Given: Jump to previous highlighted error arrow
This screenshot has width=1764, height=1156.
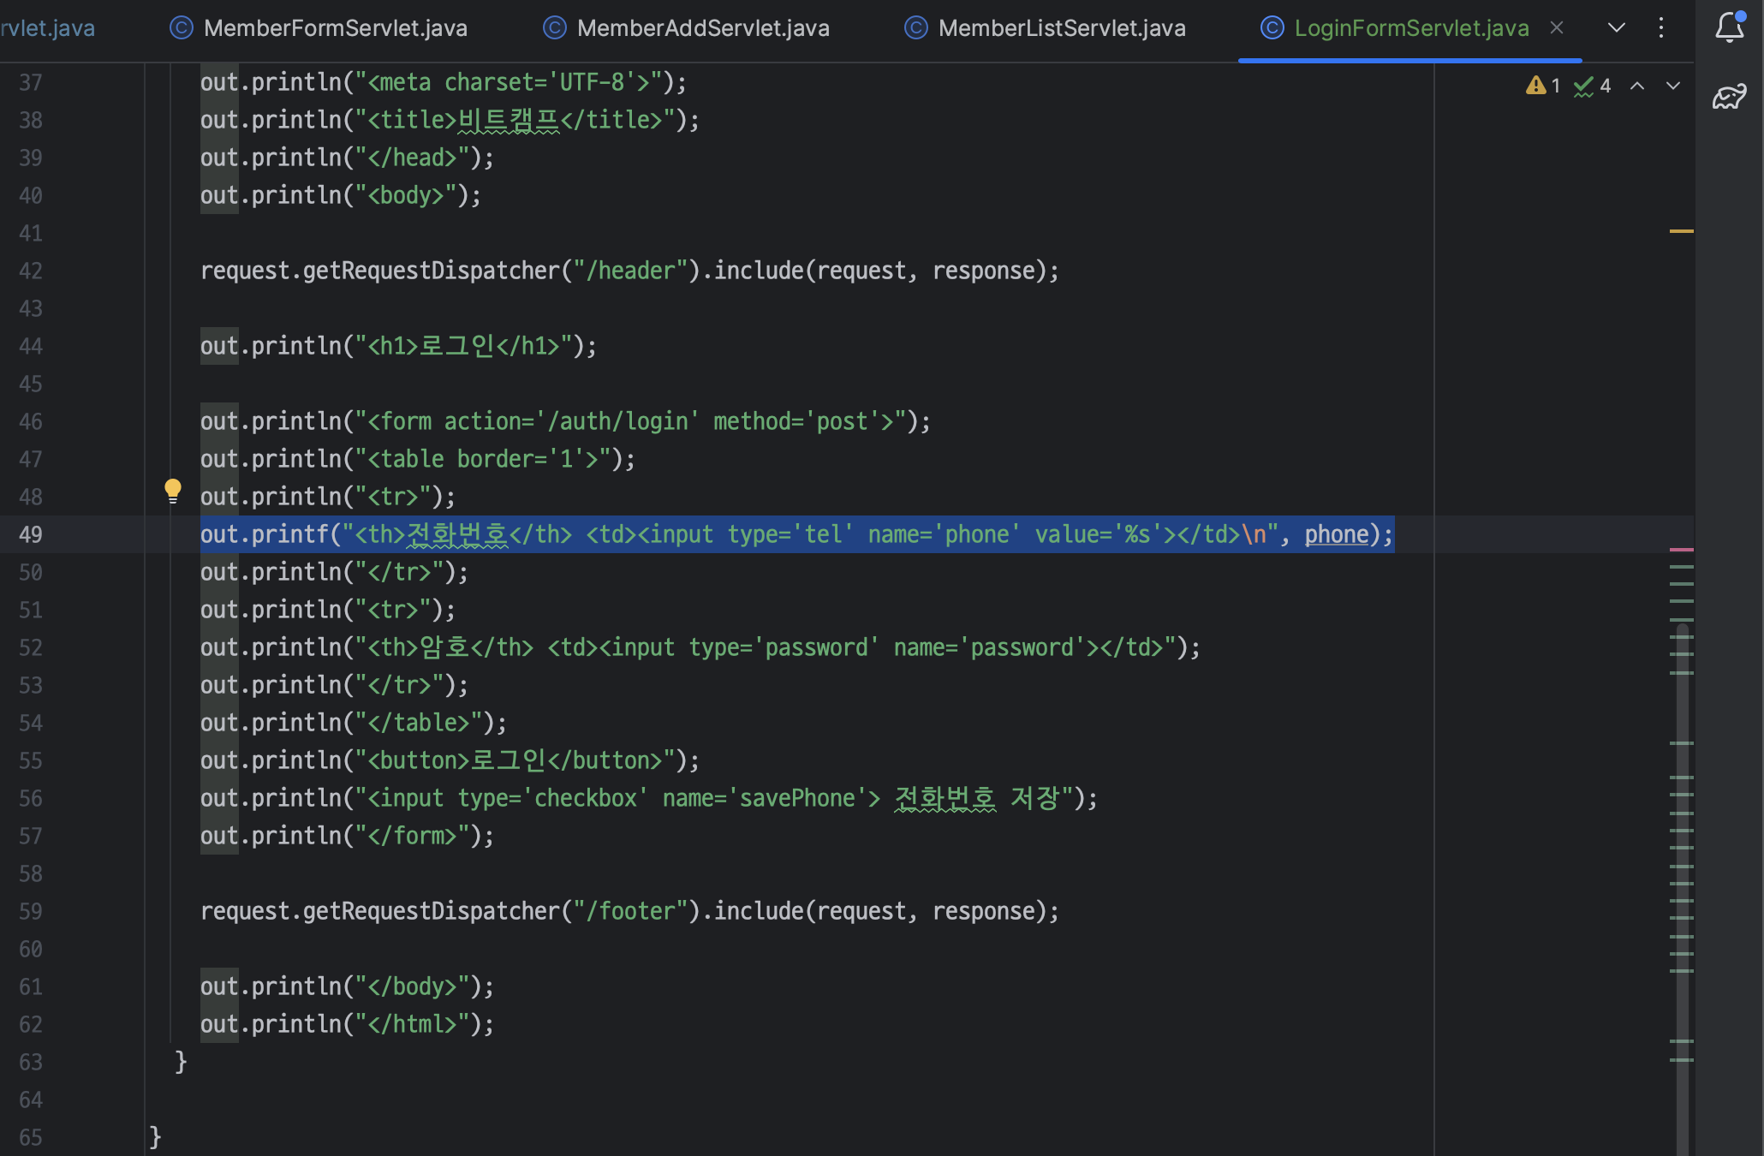Looking at the screenshot, I should pyautogui.click(x=1636, y=86).
